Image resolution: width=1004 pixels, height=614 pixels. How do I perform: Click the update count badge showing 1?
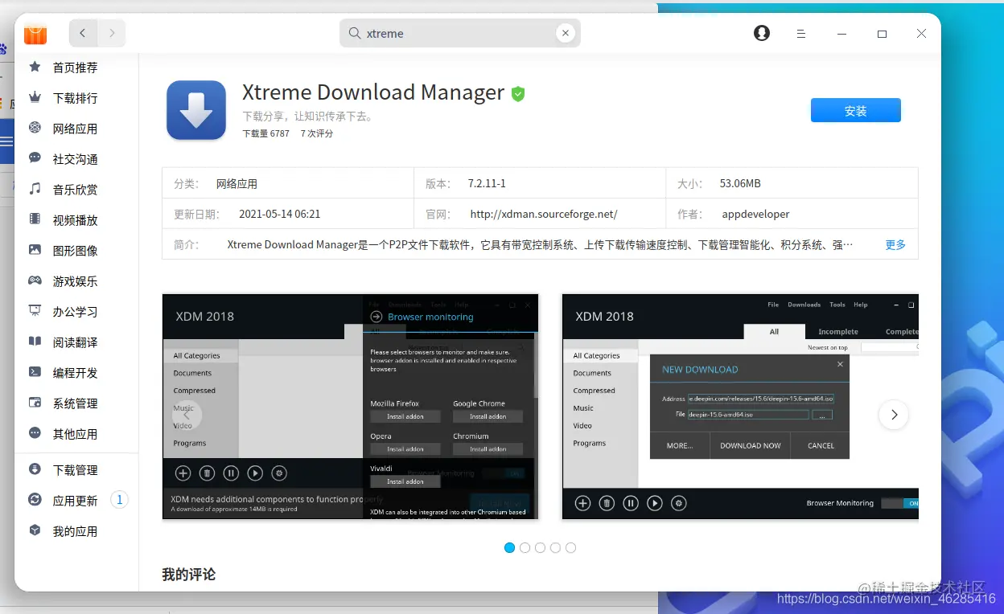click(x=119, y=500)
